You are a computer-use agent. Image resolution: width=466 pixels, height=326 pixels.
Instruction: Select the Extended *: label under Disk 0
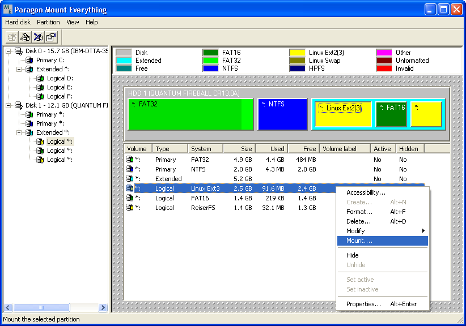pos(53,69)
